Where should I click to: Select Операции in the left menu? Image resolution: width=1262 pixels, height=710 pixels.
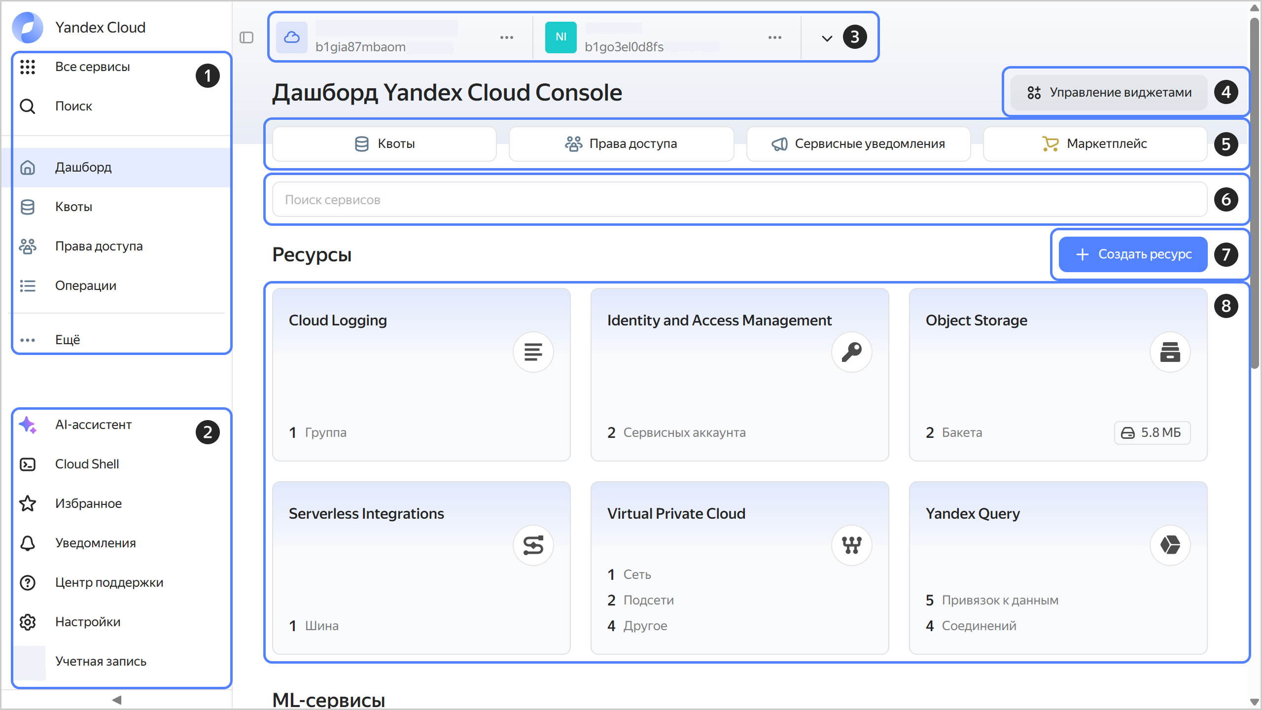[85, 285]
